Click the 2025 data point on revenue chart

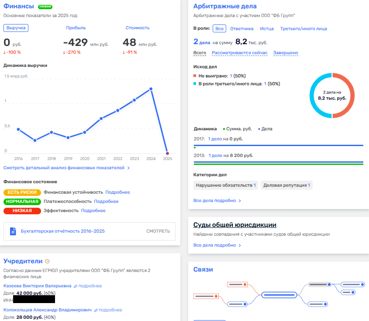click(x=167, y=153)
